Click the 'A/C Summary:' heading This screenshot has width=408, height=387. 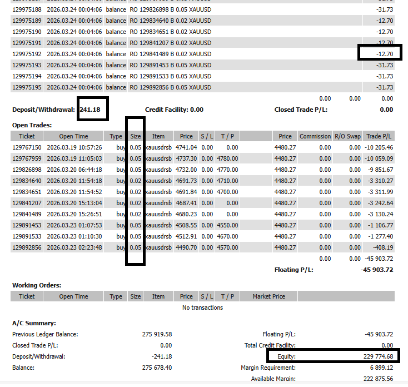(x=34, y=323)
